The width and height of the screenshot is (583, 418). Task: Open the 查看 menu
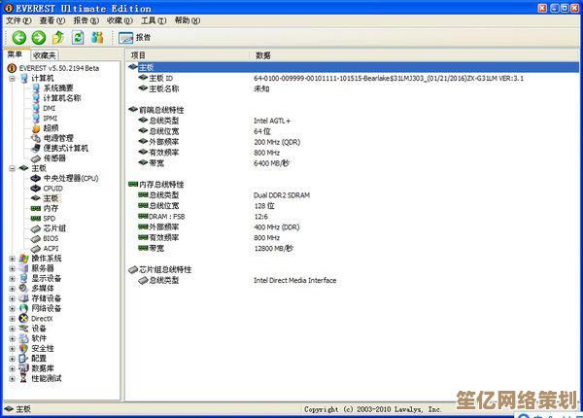(52, 20)
